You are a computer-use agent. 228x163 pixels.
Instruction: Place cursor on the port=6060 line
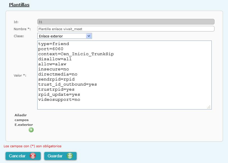(x=50, y=49)
